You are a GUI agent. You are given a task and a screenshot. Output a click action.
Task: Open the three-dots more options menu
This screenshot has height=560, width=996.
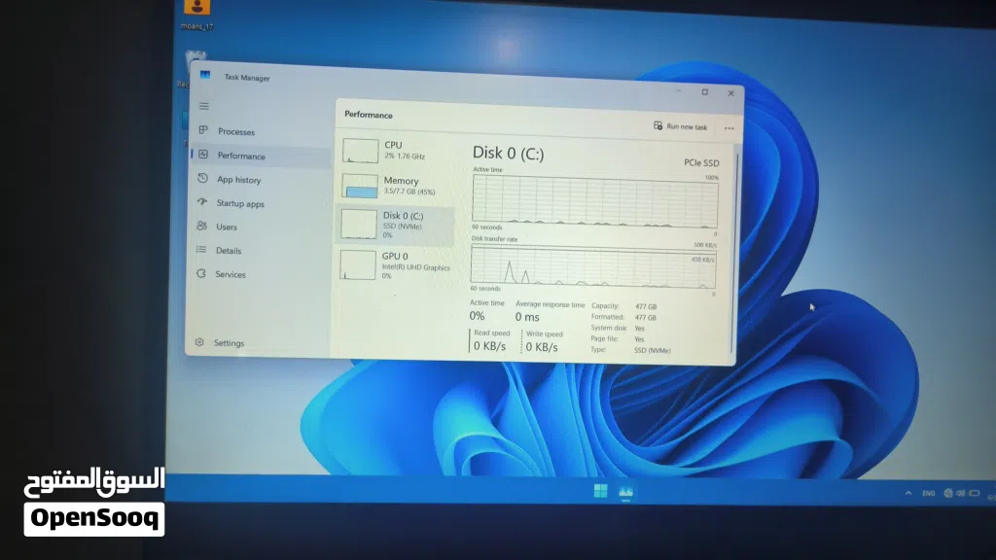pos(729,128)
